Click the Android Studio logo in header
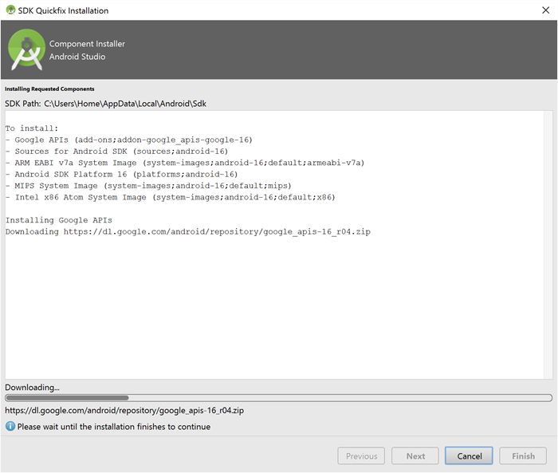The image size is (558, 473). pyautogui.click(x=26, y=49)
